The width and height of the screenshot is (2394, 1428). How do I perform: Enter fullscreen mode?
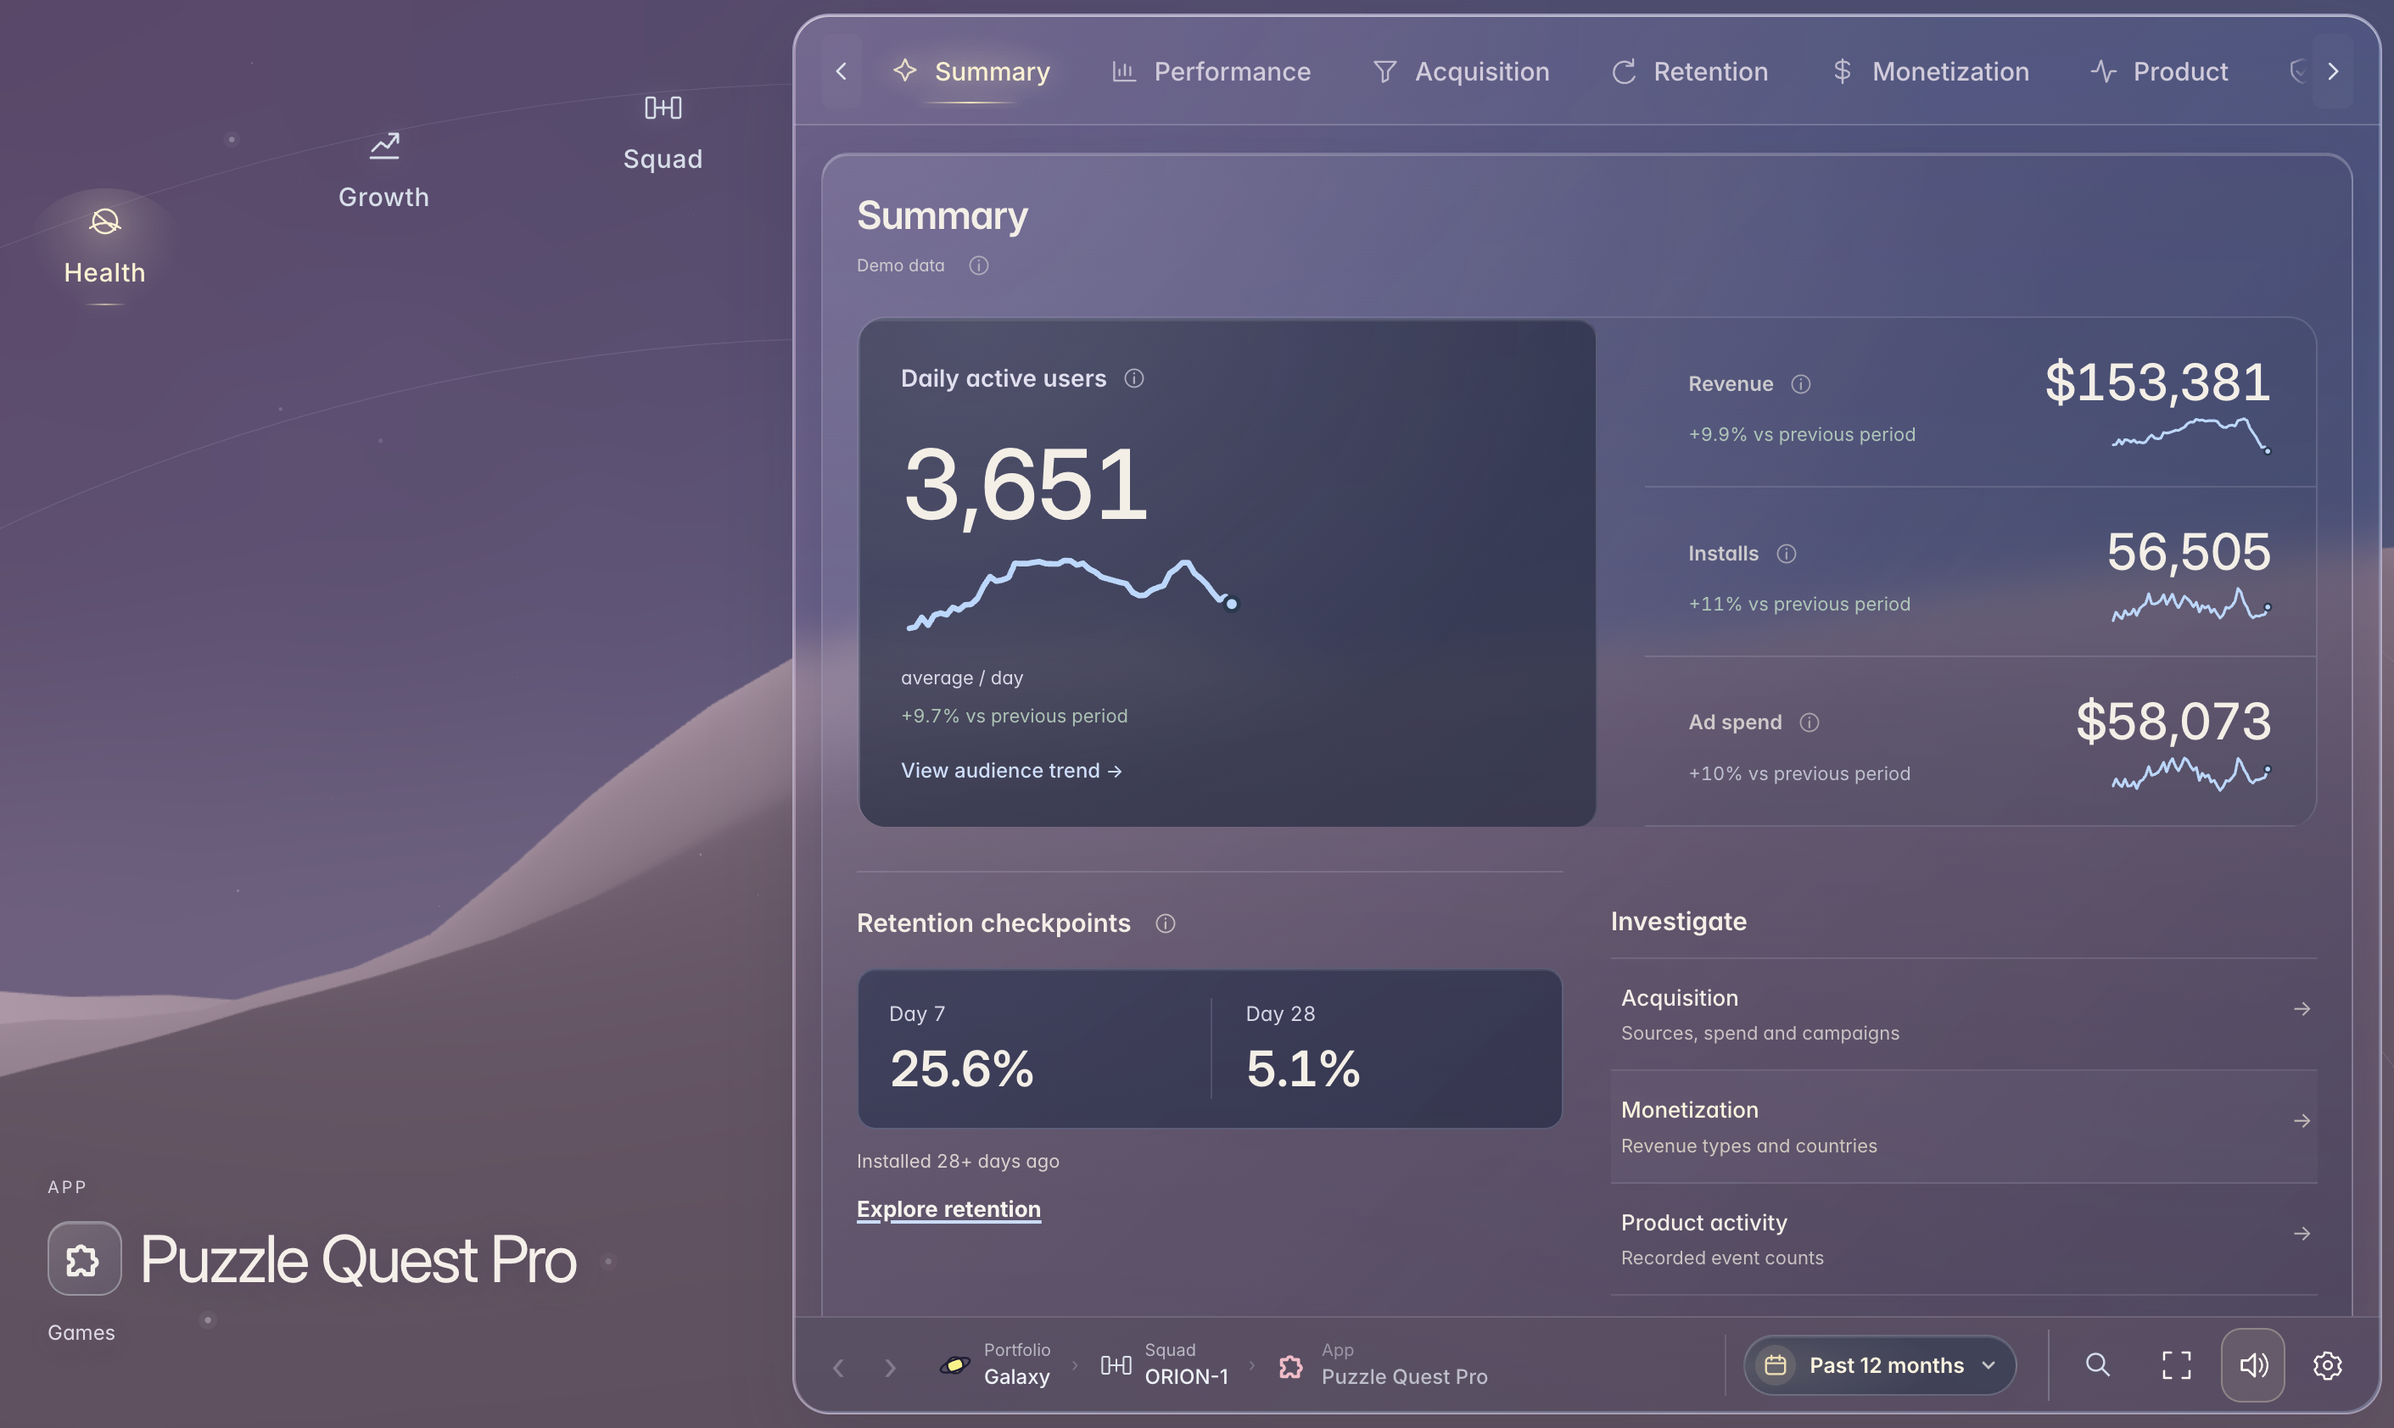pos(2177,1364)
